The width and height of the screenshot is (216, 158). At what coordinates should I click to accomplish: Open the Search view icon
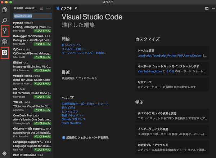(5, 20)
